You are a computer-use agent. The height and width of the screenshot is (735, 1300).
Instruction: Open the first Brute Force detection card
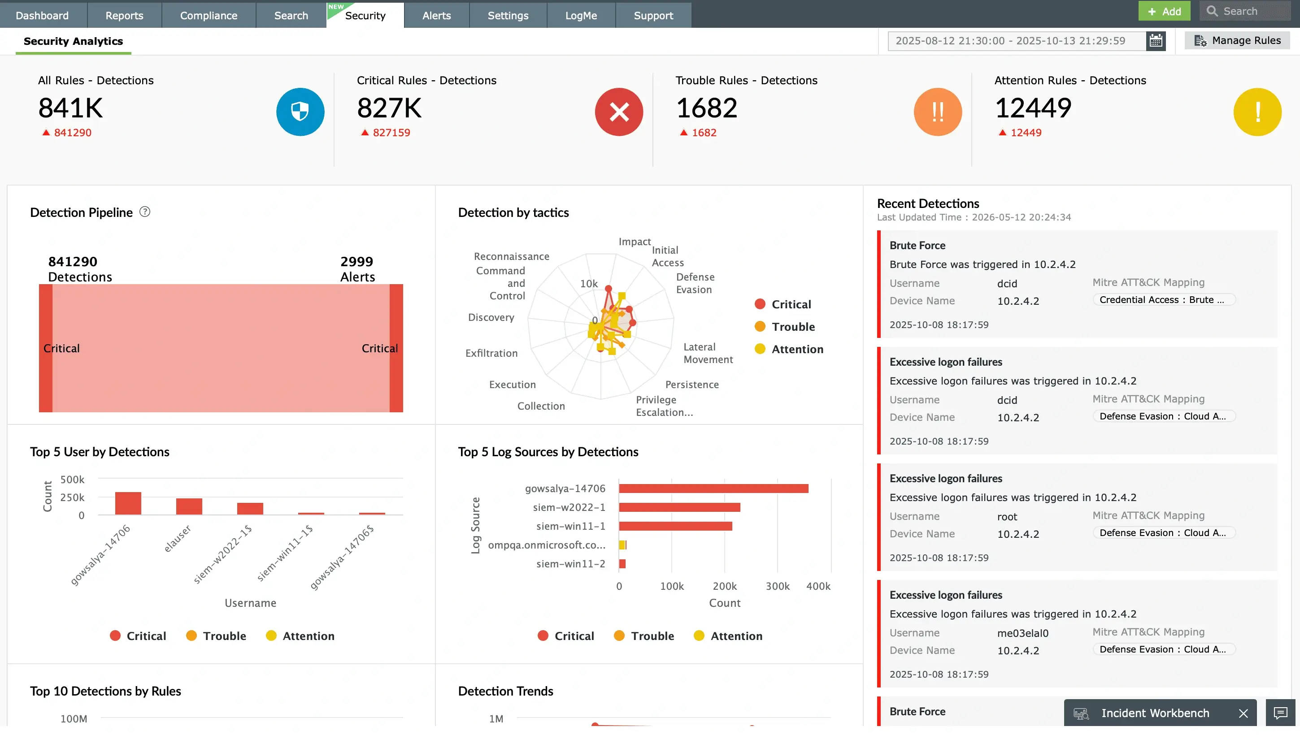tap(1077, 284)
